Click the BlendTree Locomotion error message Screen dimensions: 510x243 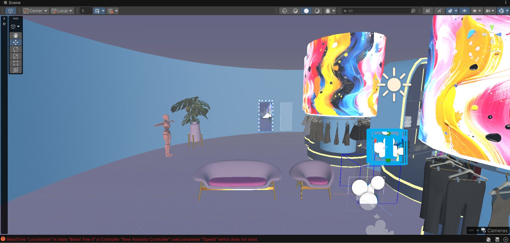tap(132, 239)
